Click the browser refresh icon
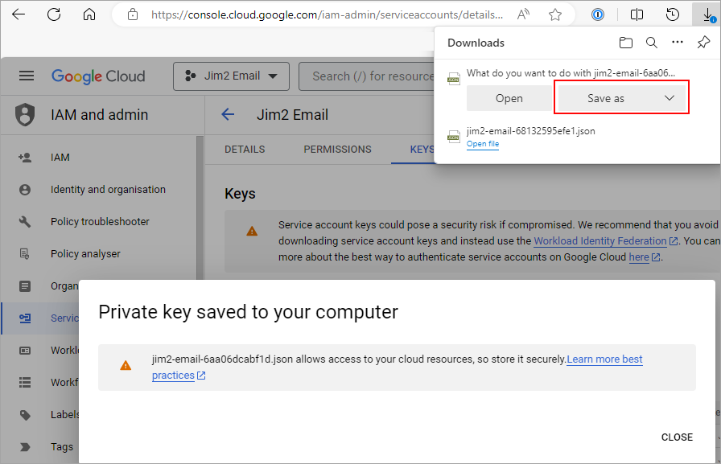Screen dimensions: 721x464 click(54, 14)
